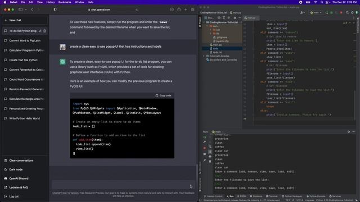Open PyCharm IDE settings gear
The height and width of the screenshot is (202, 360).
tap(352, 12)
